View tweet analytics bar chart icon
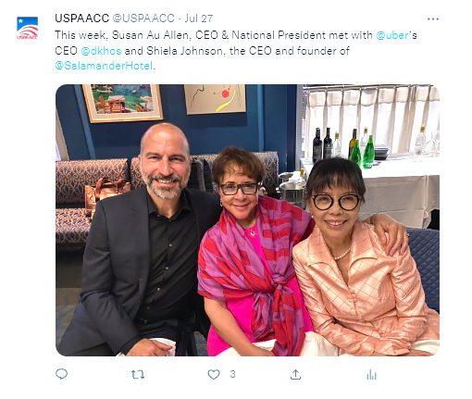Screen dimensions: 472x399 pyautogui.click(x=371, y=375)
